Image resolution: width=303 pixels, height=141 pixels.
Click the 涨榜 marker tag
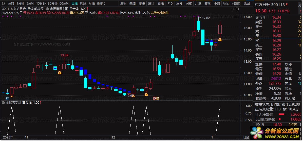[156, 99]
